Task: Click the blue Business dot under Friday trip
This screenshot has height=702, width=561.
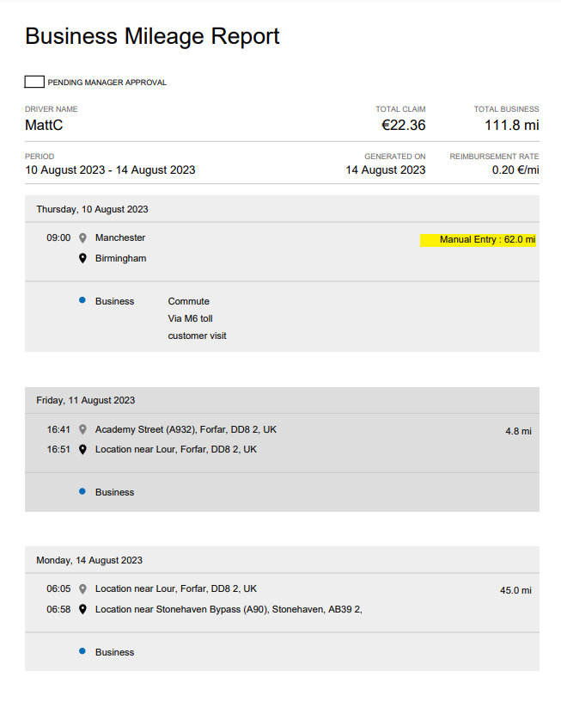Action: [x=82, y=491]
